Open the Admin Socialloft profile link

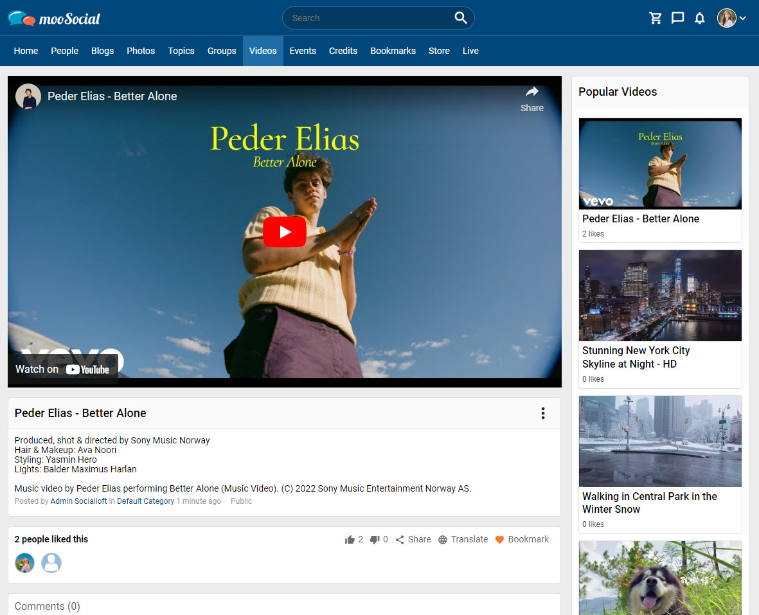(x=79, y=501)
